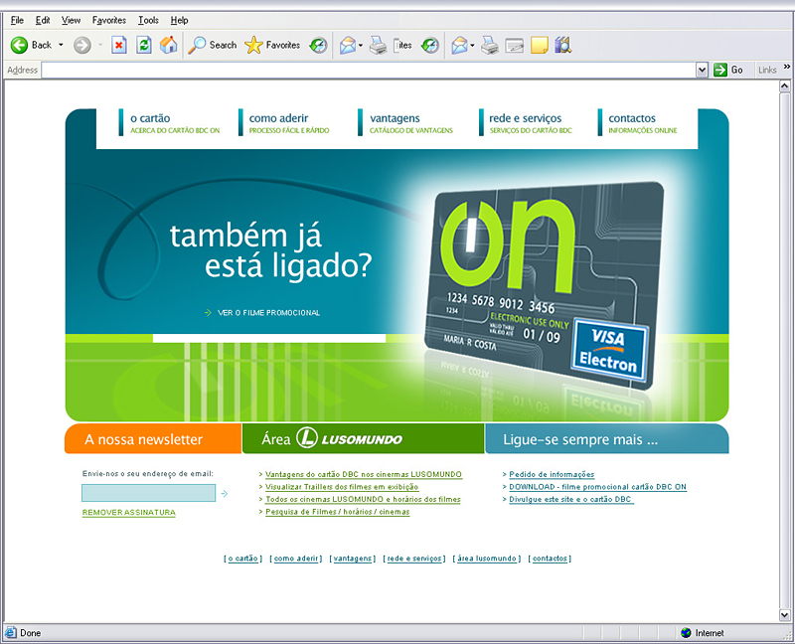795x644 pixels.
Task: Click footer link 'como aderir'
Action: pos(296,559)
